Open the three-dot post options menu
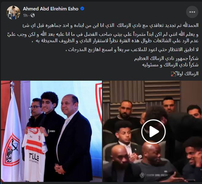This screenshot has height=184, width=202. [192, 12]
